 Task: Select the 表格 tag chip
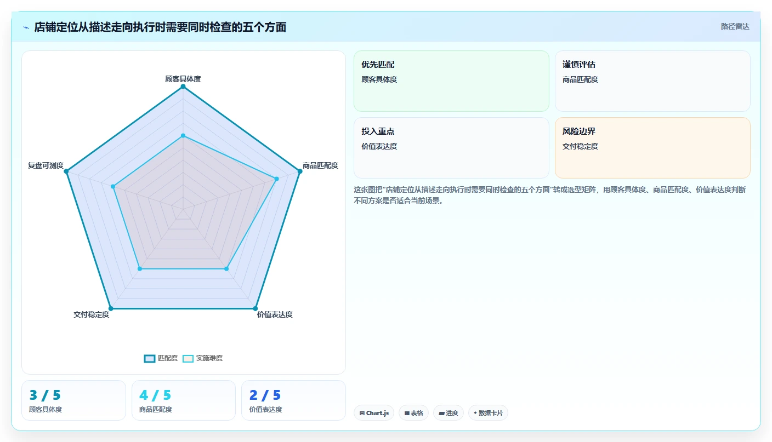tap(413, 413)
